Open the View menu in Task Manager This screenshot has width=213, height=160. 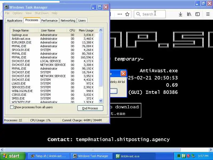tap(28, 13)
